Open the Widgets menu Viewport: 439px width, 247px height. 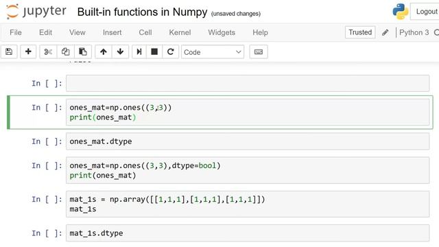(222, 32)
